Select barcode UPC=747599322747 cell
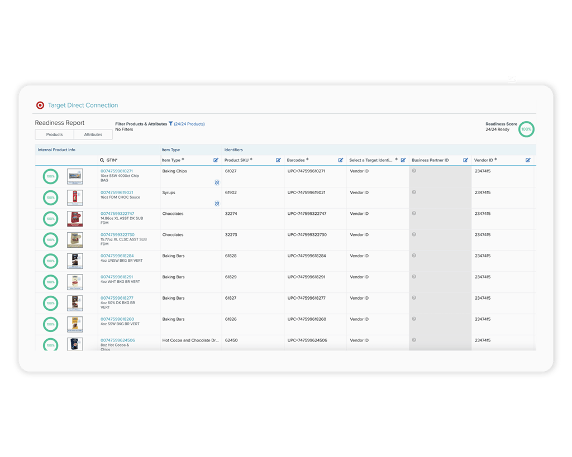The height and width of the screenshot is (457, 572). point(315,219)
